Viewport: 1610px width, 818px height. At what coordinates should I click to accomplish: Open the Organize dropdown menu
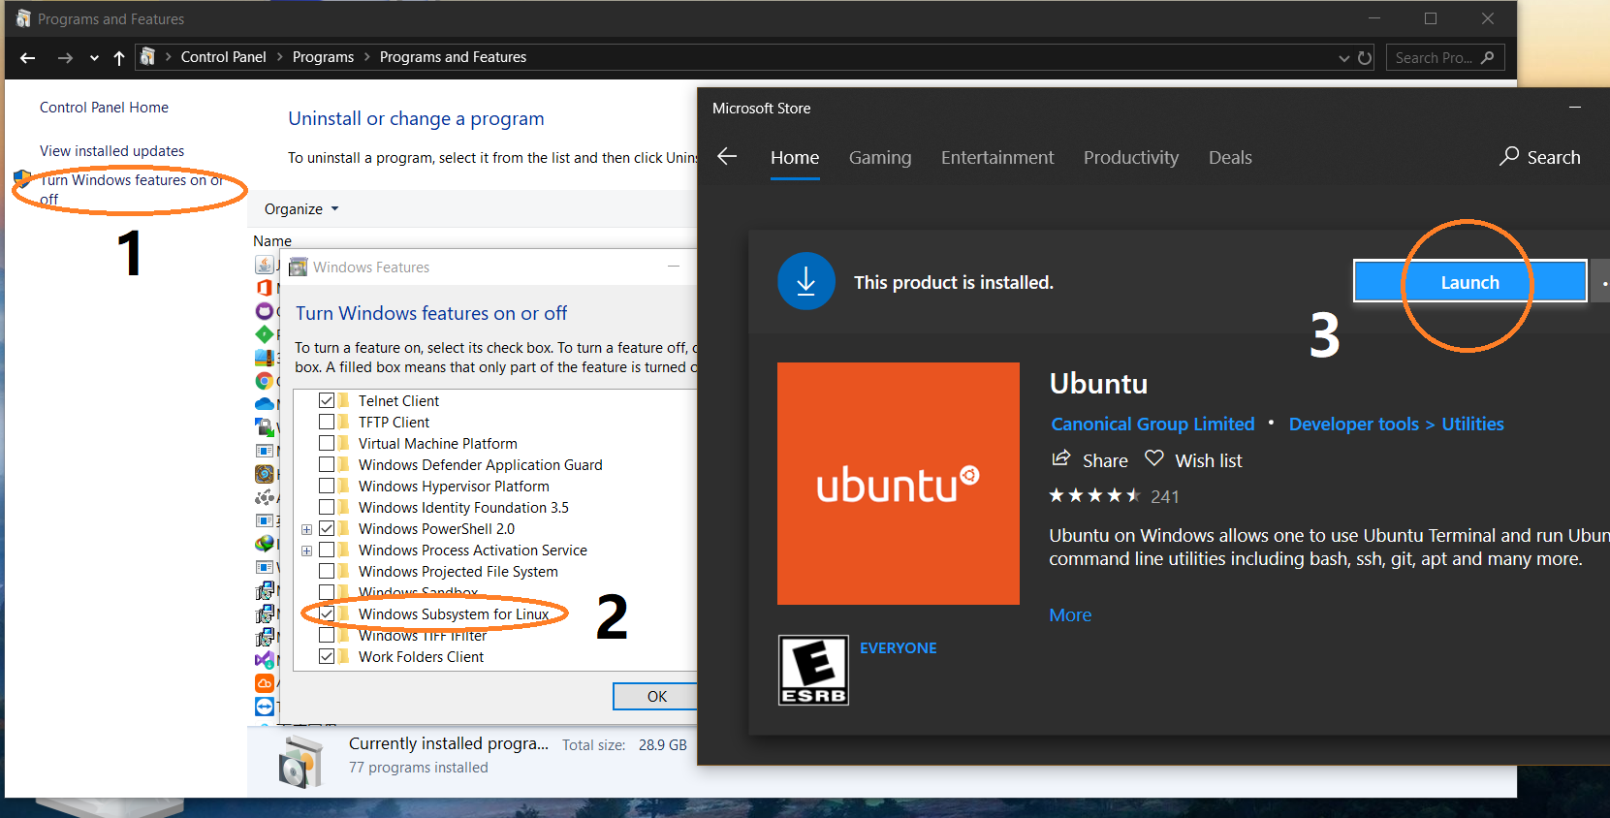pos(301,208)
